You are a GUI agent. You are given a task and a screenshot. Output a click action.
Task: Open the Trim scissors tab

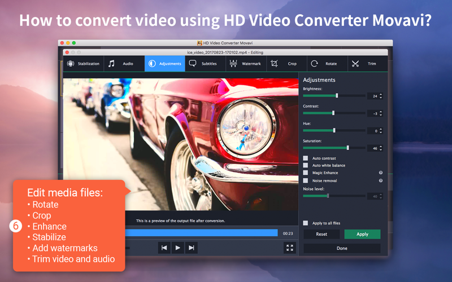[364, 64]
